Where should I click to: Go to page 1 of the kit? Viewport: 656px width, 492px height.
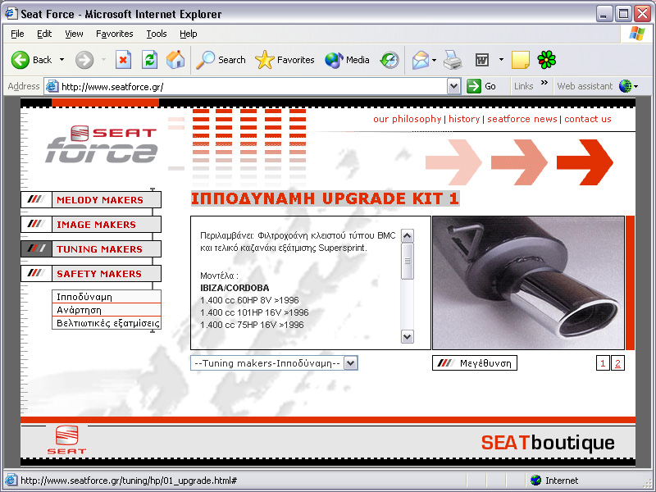pyautogui.click(x=603, y=363)
